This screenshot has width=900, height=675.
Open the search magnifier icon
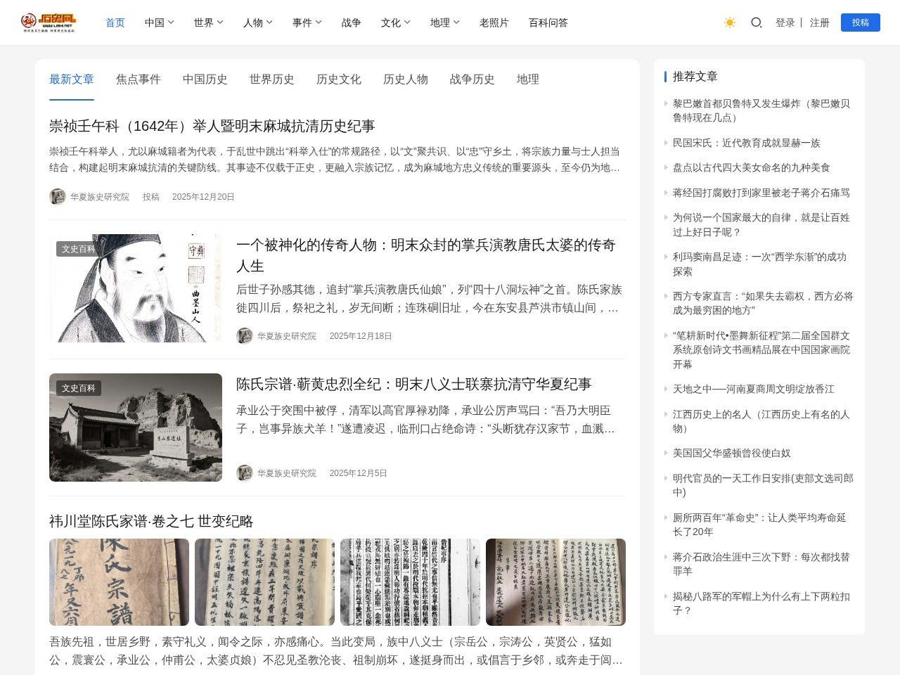point(757,22)
